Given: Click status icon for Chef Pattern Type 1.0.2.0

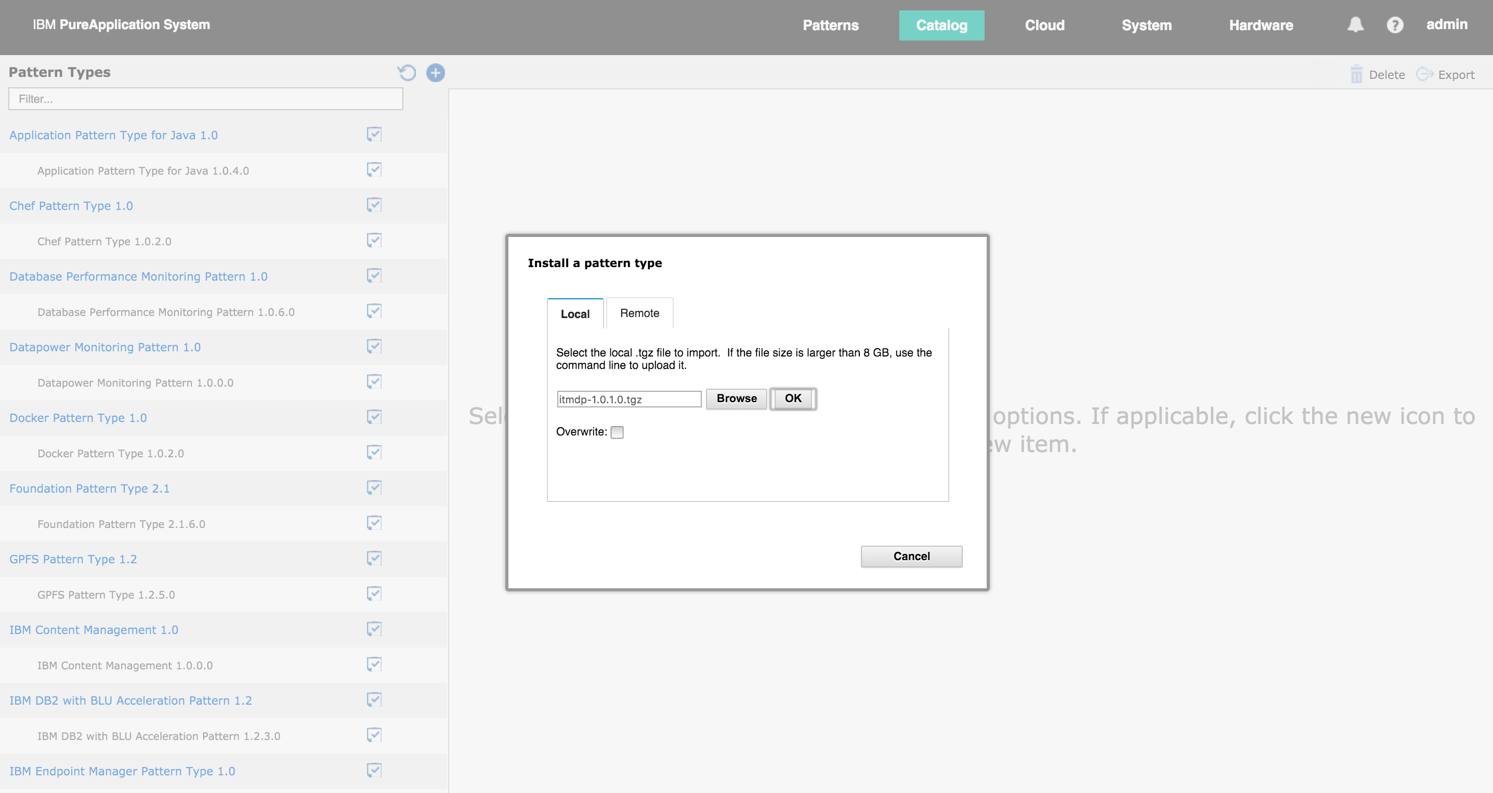Looking at the screenshot, I should pyautogui.click(x=374, y=241).
